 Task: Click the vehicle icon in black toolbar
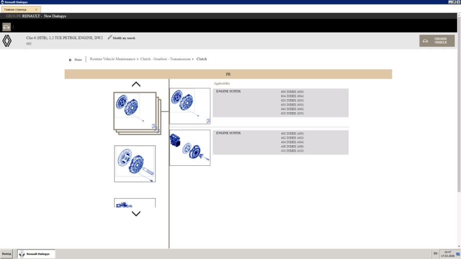click(7, 27)
